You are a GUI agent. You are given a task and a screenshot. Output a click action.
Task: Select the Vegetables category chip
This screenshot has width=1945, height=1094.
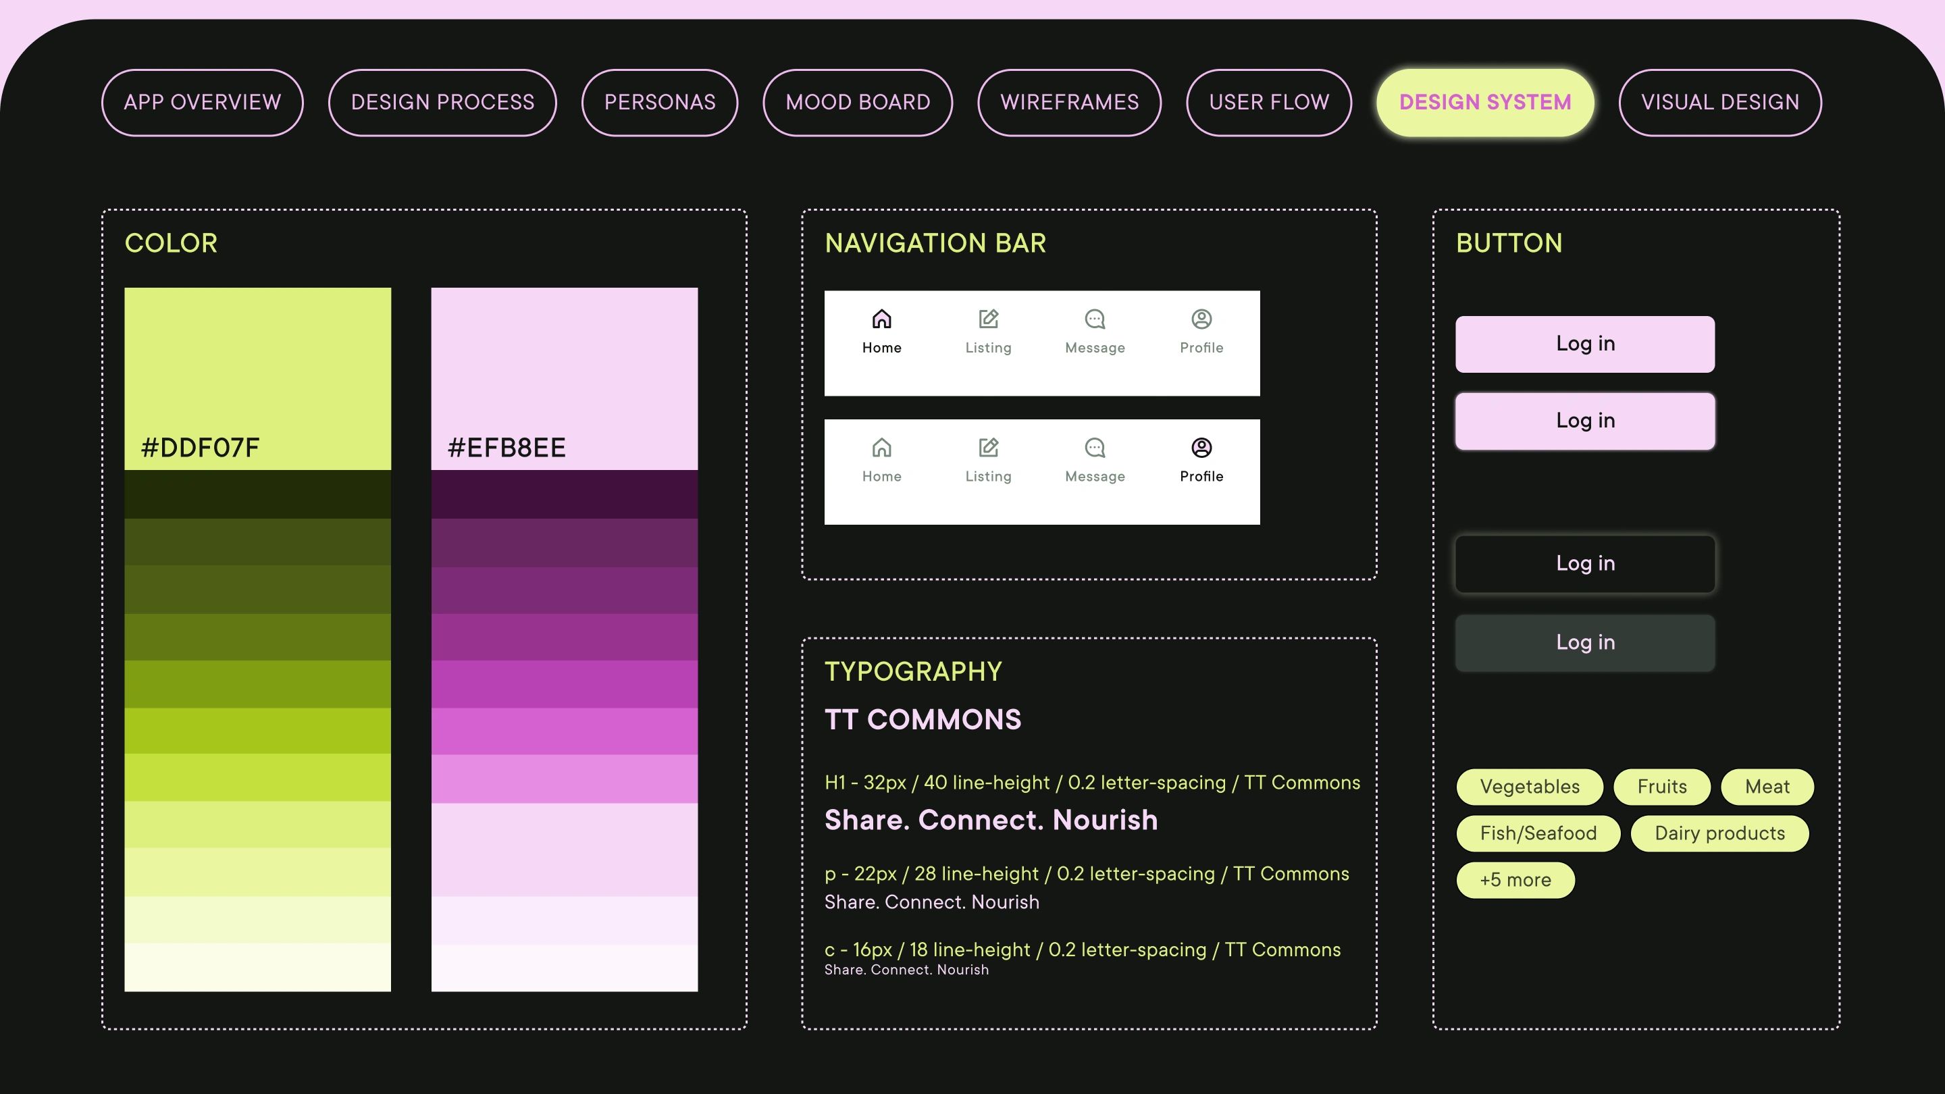(1530, 787)
